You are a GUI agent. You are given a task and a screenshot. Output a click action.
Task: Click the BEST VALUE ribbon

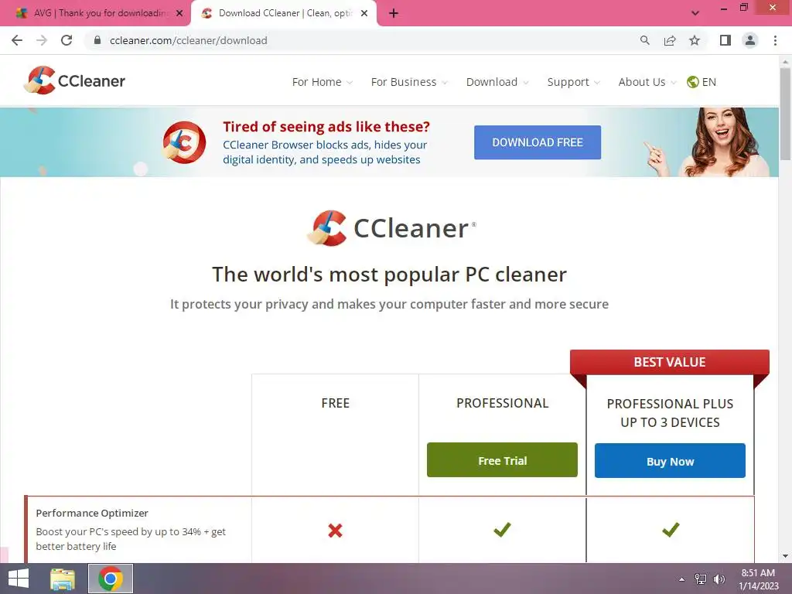pos(670,362)
